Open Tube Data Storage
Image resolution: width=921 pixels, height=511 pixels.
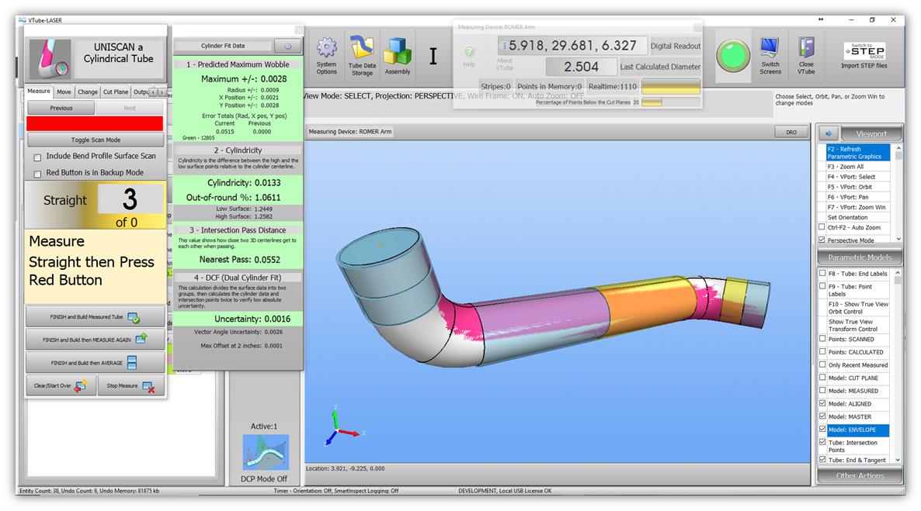[362, 48]
